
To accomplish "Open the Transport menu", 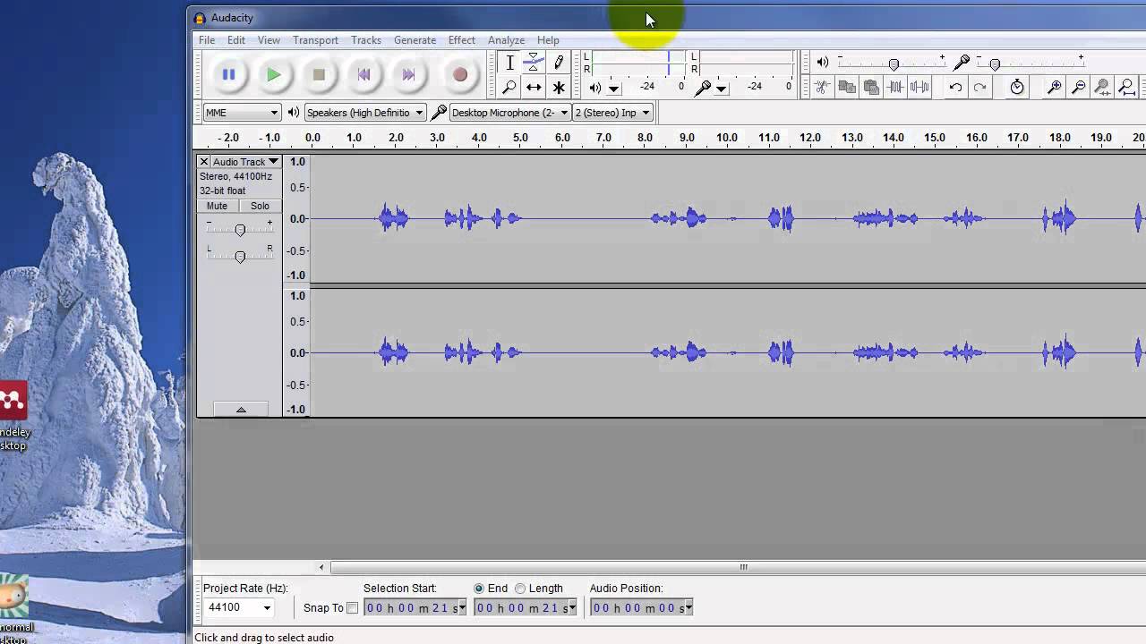I will [x=315, y=40].
